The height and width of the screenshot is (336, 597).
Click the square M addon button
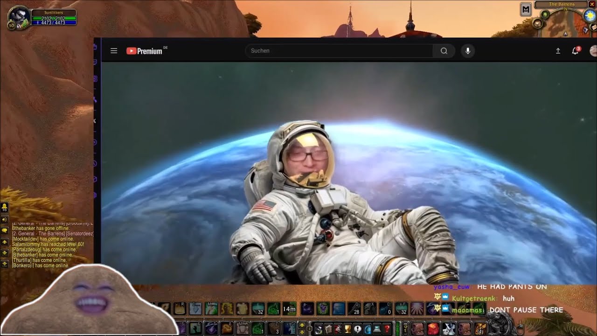point(526,9)
